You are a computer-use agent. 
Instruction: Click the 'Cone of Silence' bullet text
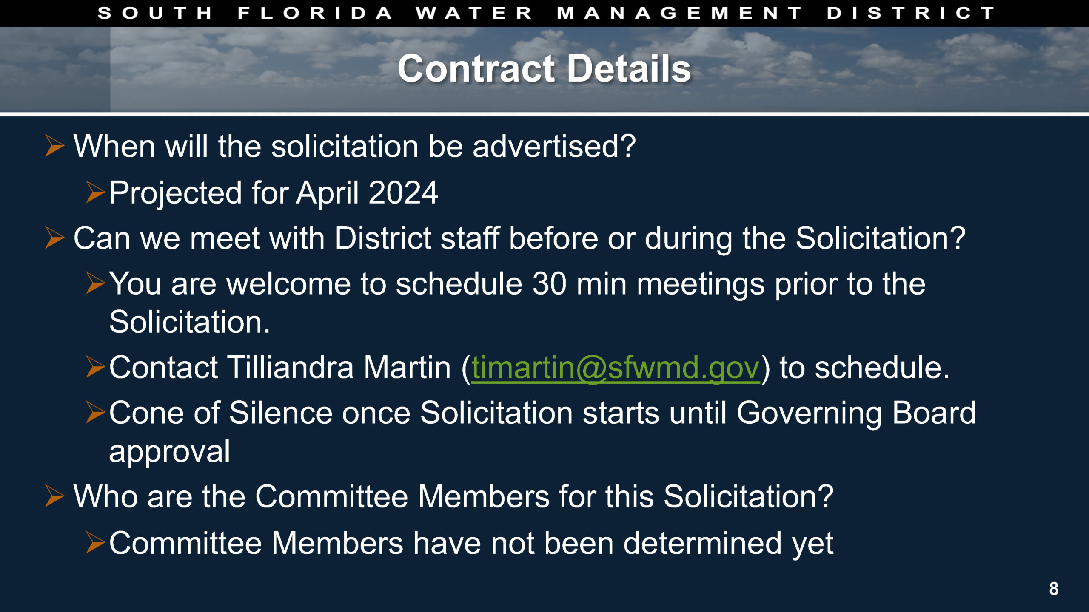click(542, 432)
